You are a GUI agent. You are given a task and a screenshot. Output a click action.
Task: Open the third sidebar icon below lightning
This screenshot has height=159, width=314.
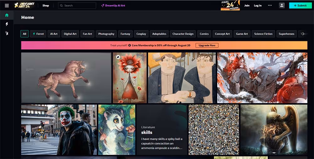[7, 33]
